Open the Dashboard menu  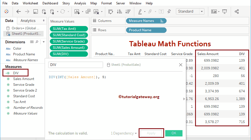50,3
